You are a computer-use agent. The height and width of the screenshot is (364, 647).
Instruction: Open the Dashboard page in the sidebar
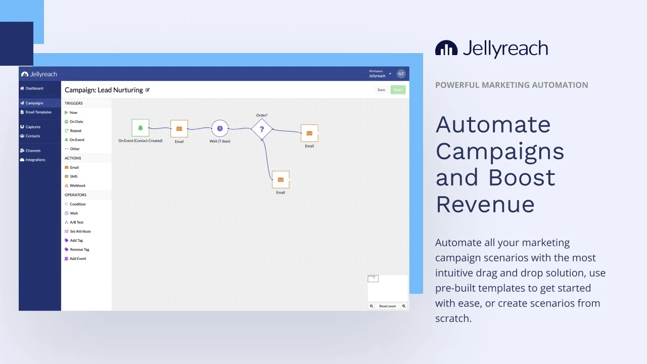[x=32, y=88]
